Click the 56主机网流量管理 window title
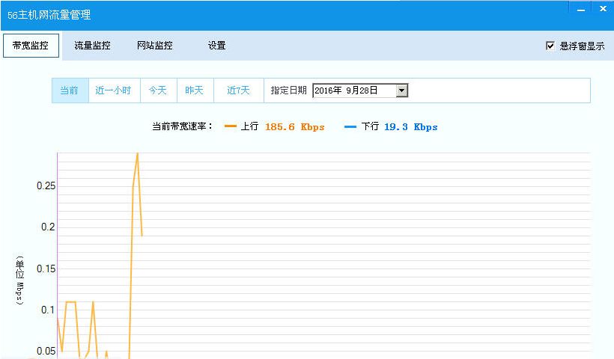The width and height of the screenshot is (614, 359). [49, 15]
